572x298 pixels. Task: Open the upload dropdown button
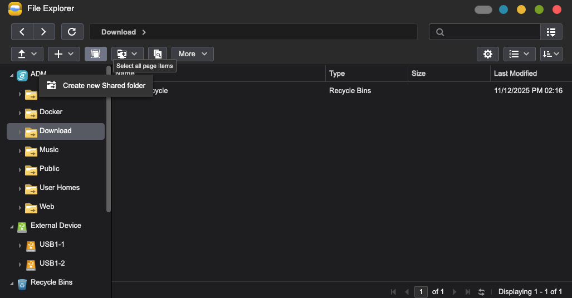(27, 54)
